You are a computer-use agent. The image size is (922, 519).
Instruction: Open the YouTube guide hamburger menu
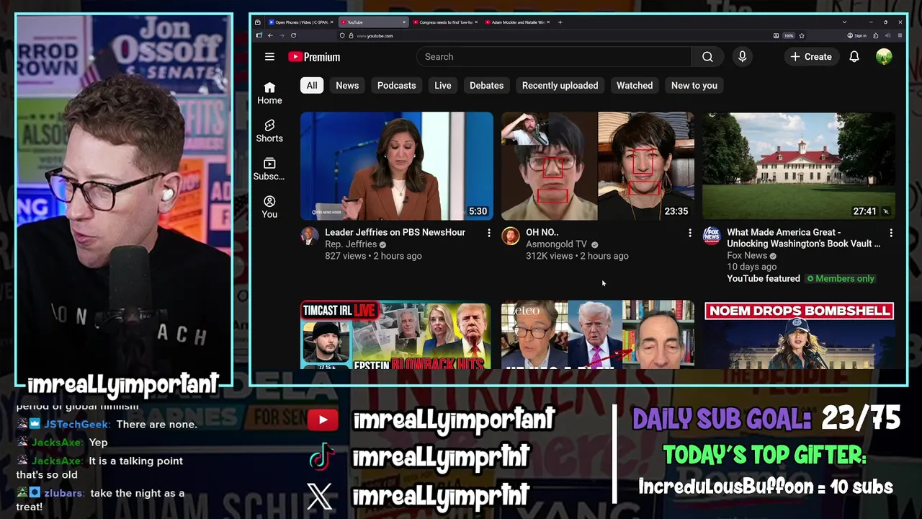[x=269, y=57]
